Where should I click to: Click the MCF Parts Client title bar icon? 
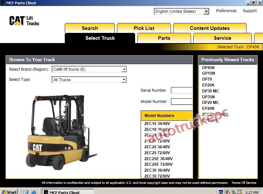[x=3, y=3]
